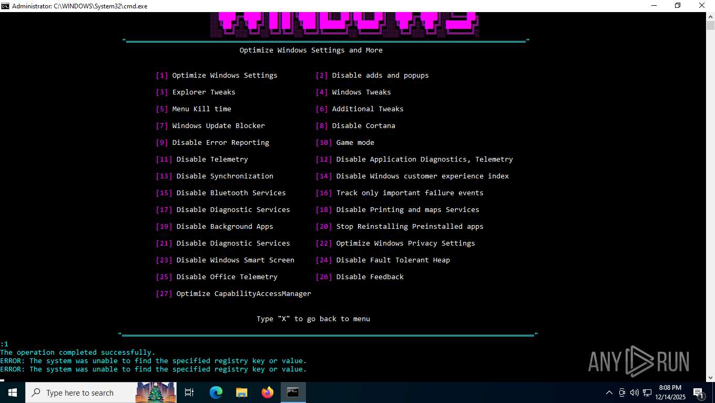Click the scrollbar down arrow
The height and width of the screenshot is (403, 715).
(x=710, y=377)
